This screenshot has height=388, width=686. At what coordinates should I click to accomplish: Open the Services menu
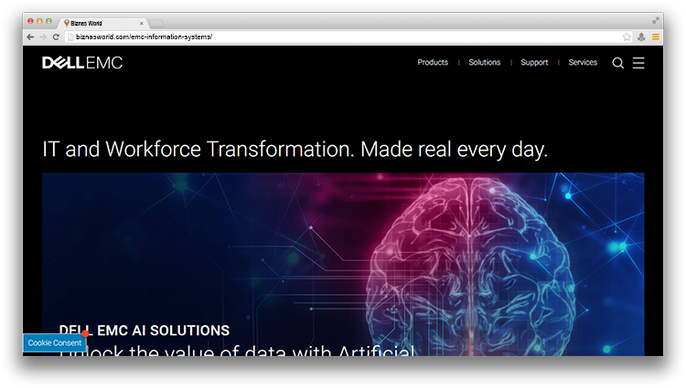coord(583,62)
